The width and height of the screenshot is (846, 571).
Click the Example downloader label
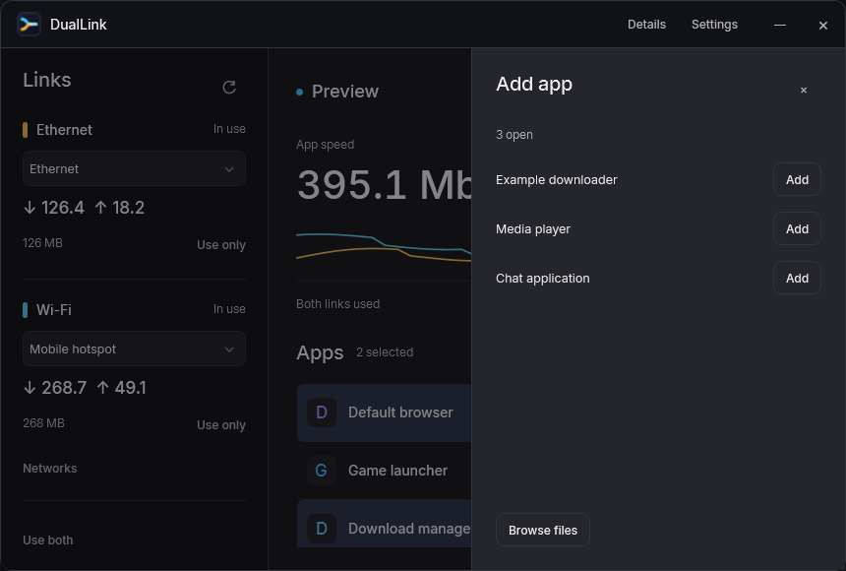click(556, 180)
